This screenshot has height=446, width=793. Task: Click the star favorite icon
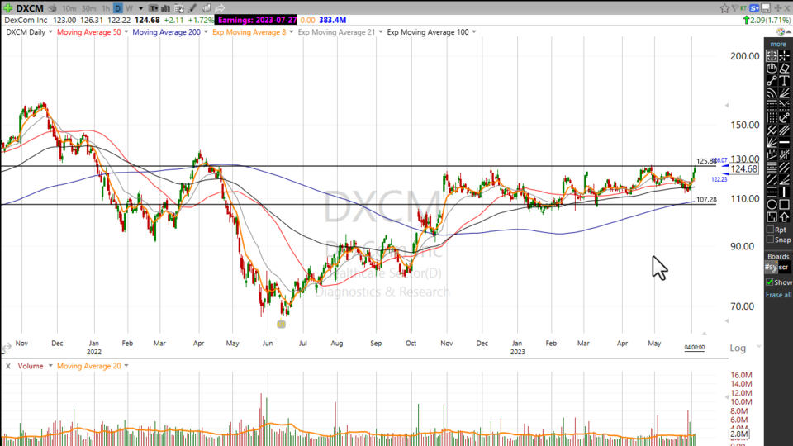tap(724, 8)
